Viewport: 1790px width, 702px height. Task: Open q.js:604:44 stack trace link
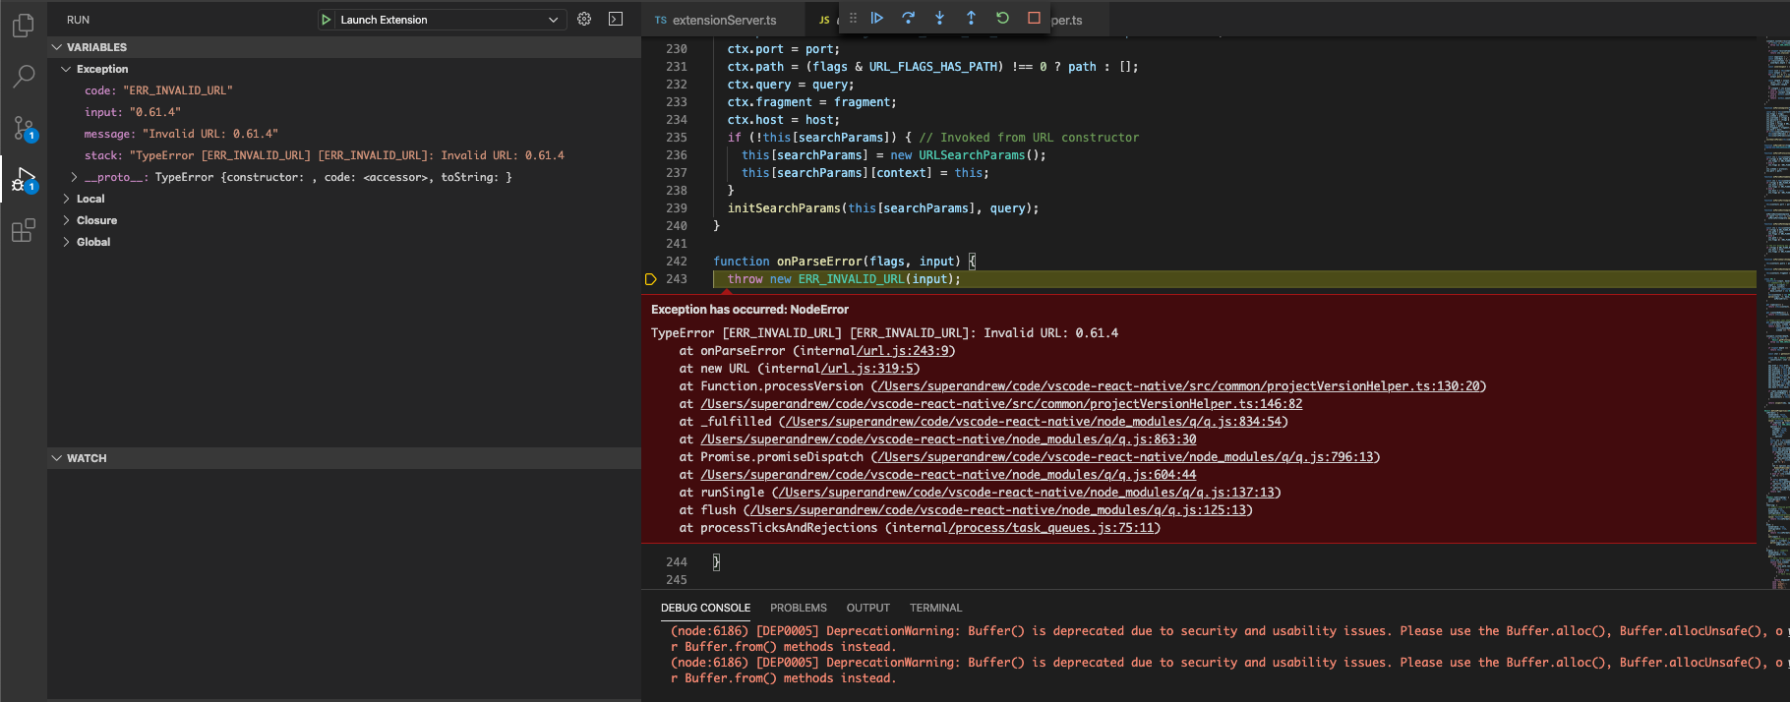point(948,475)
